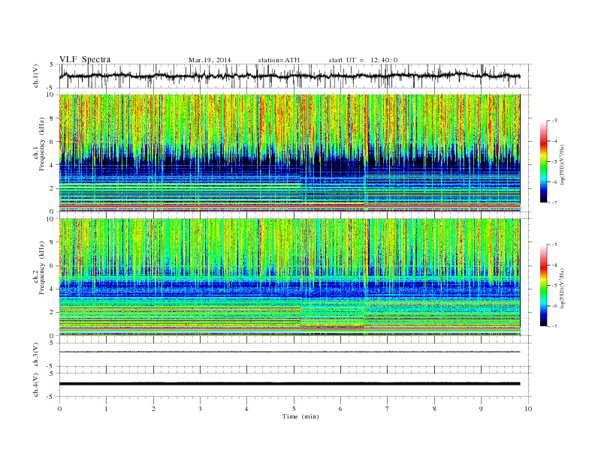Image resolution: width=595 pixels, height=459 pixels.
Task: Click the log(PSD) label beside ch.1 color bar
Action: pos(563,165)
